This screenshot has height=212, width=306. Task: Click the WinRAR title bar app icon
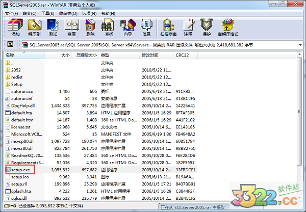[x=5, y=5]
